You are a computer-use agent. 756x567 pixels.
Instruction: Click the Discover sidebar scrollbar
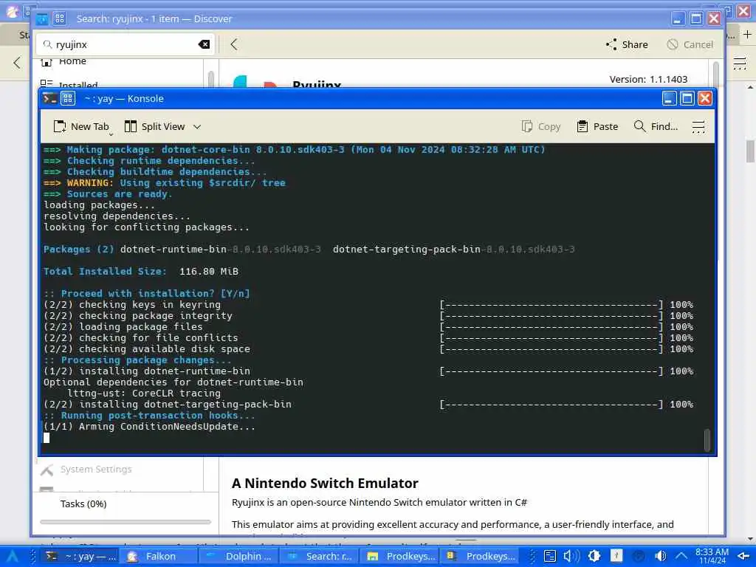pos(210,79)
